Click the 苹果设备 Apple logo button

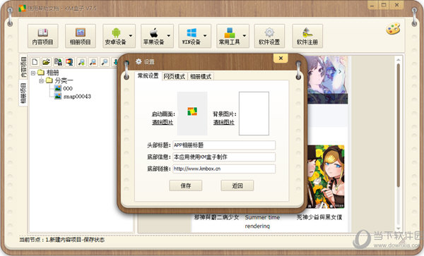[153, 36]
